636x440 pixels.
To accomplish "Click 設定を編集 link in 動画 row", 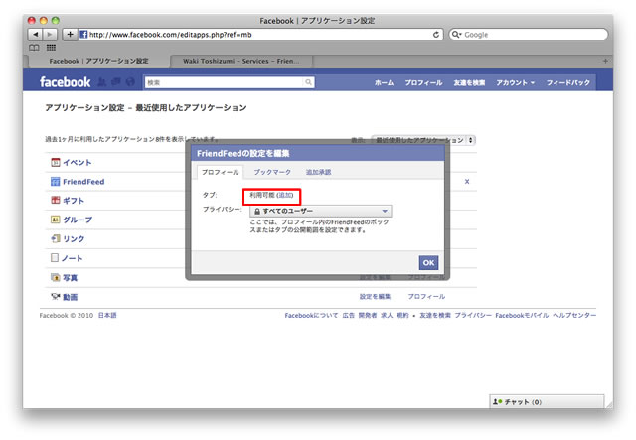I will (x=375, y=296).
